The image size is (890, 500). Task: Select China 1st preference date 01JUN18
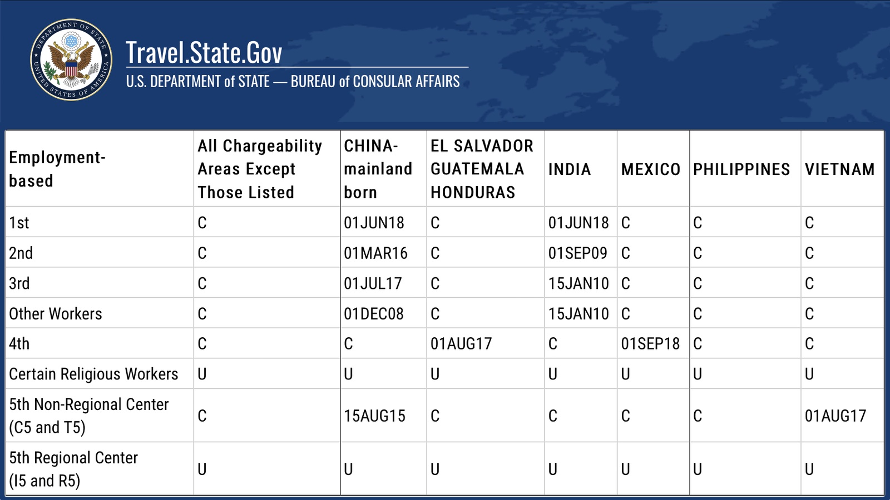pyautogui.click(x=374, y=223)
